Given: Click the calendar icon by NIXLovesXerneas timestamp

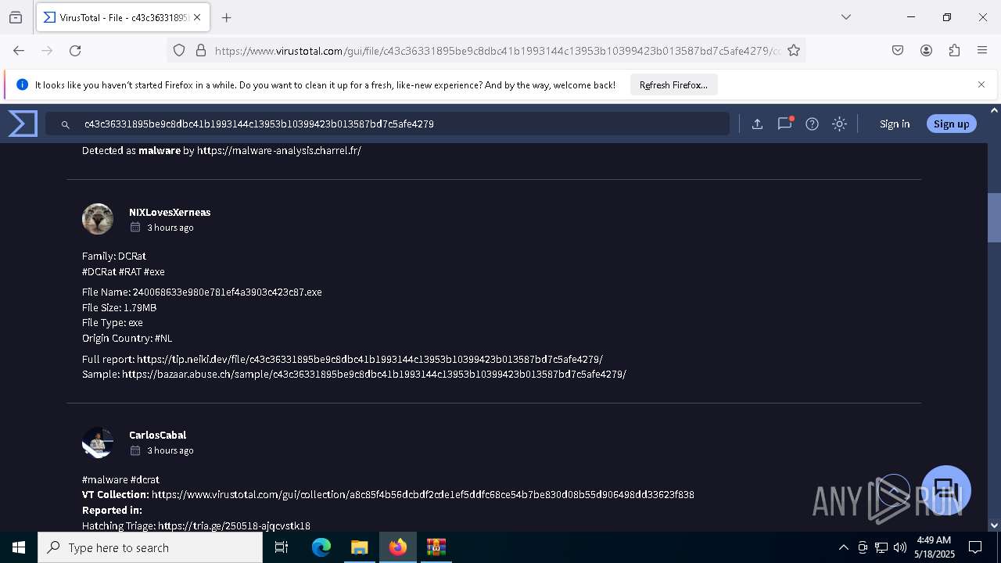Looking at the screenshot, I should (135, 228).
